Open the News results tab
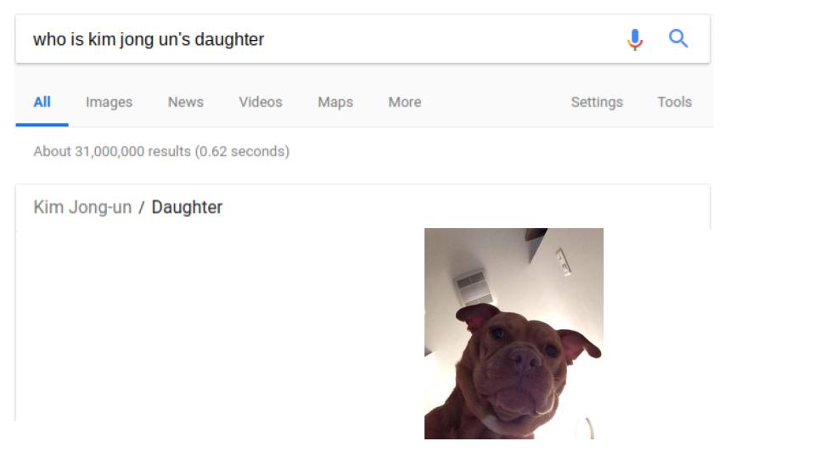Image resolution: width=815 pixels, height=458 pixels. click(186, 103)
